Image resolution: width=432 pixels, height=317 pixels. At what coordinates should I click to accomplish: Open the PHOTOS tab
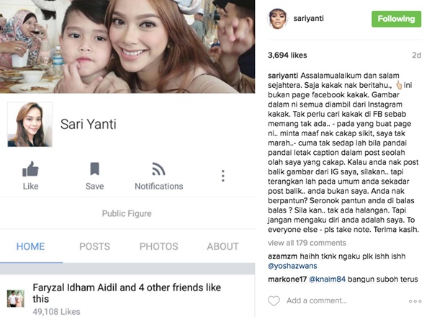point(158,246)
